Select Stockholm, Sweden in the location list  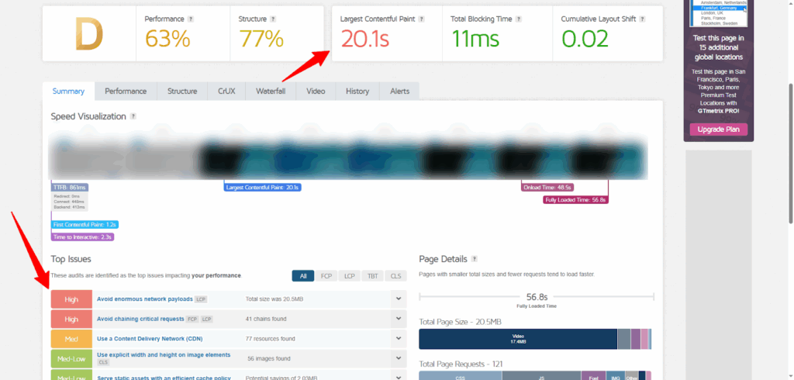tap(717, 23)
